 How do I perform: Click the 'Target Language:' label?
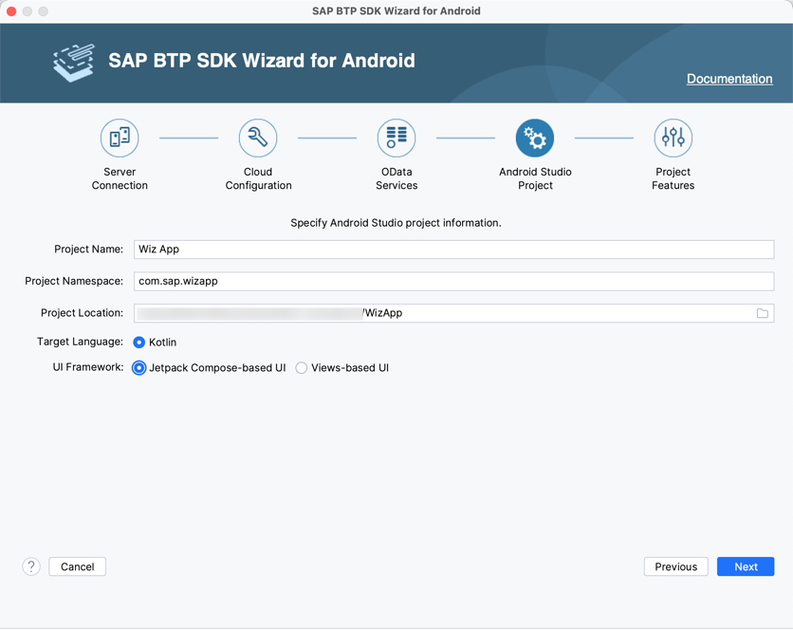coord(80,343)
